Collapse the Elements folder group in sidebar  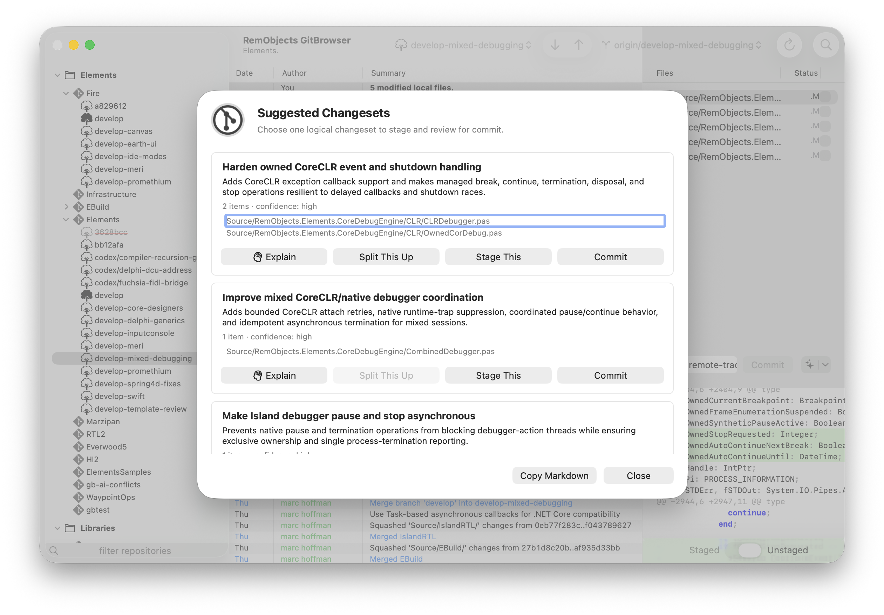[57, 75]
